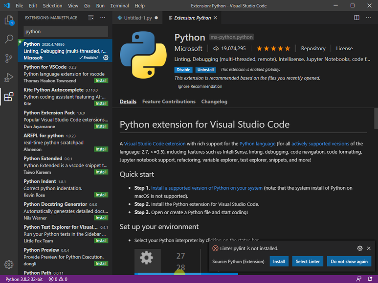Open Manage gear on Python Microsoft extension

click(106, 58)
